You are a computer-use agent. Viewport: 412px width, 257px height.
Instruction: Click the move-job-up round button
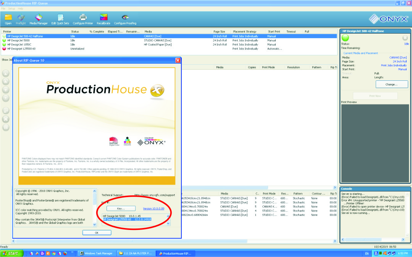6,81
